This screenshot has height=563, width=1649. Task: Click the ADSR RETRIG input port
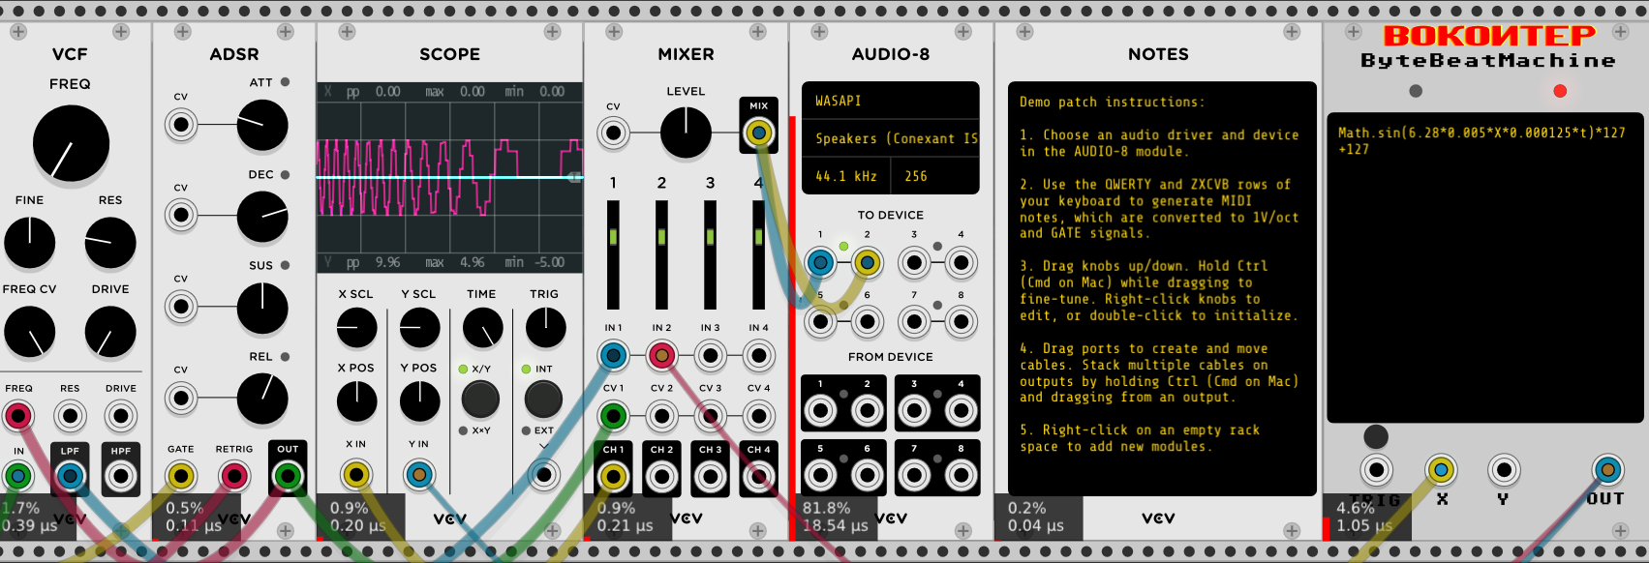[x=234, y=476]
